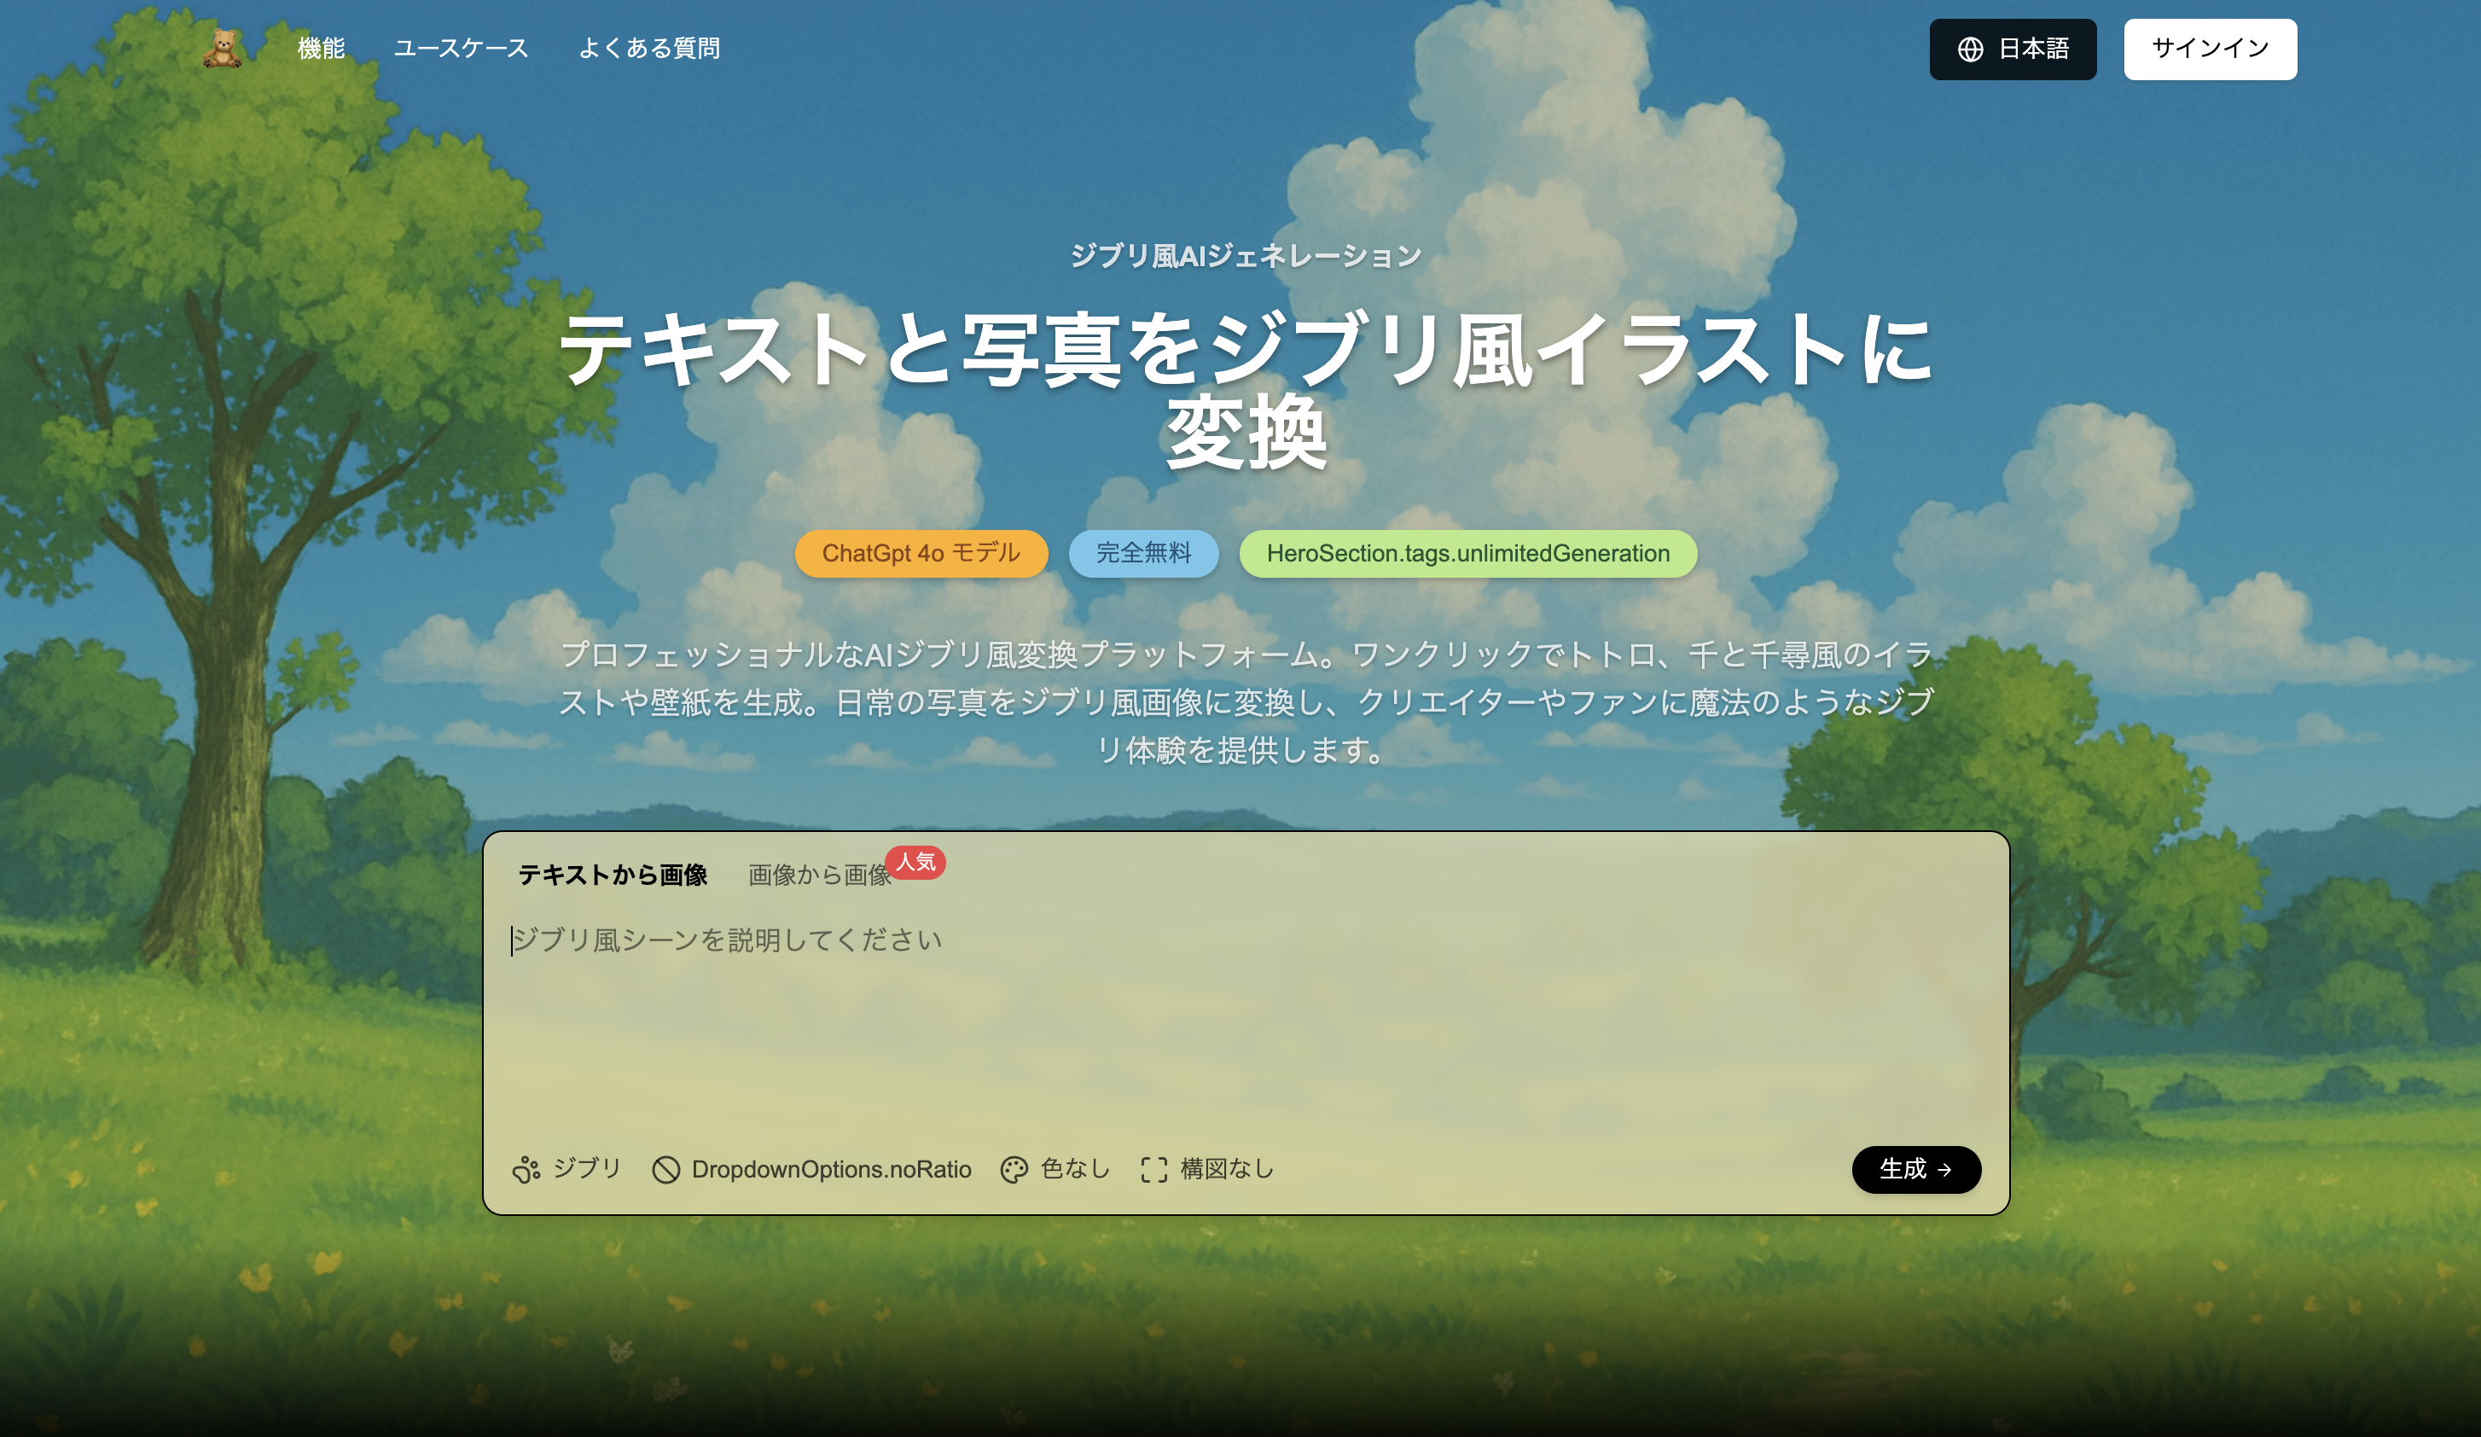
Task: Open the ユースケース nav item
Action: coord(461,49)
